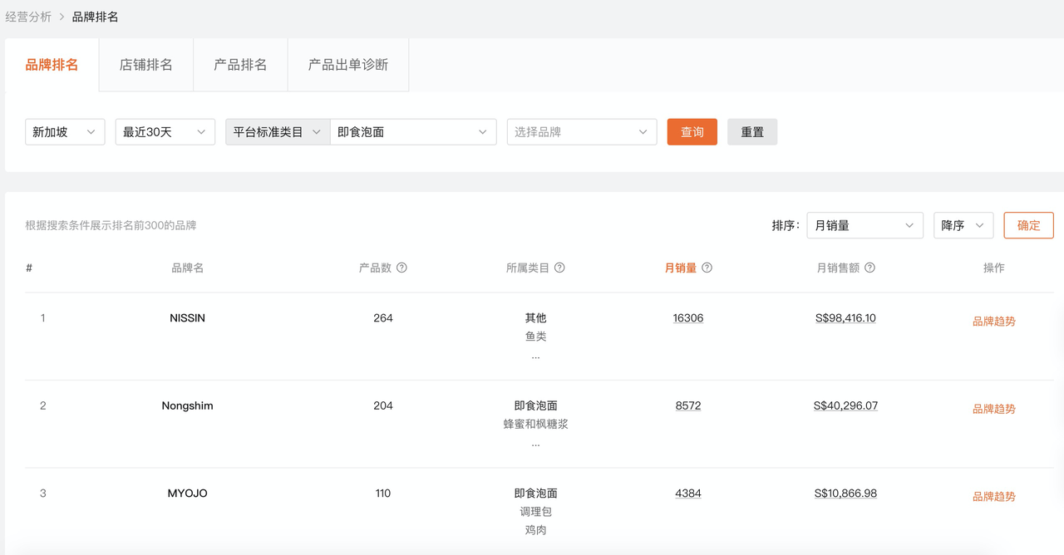Screen dimensions: 1064x555
Task: Click the 确定 sort confirm button
Action: pos(1028,225)
